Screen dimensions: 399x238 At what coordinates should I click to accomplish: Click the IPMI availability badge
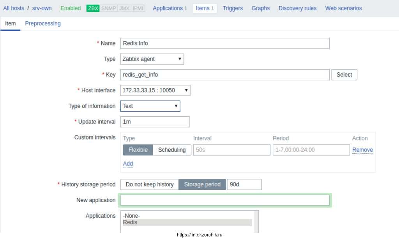[138, 8]
